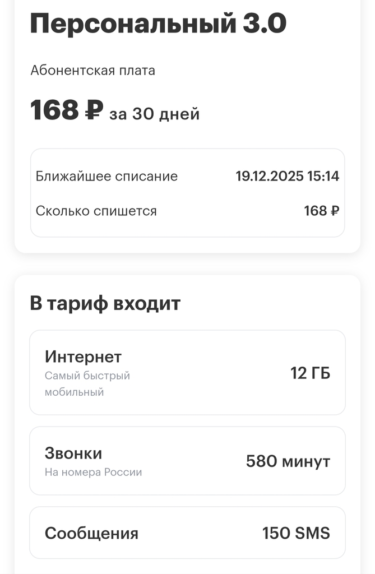The height and width of the screenshot is (574, 375).
Task: Tap the Самый быстрый мобильный subtitle
Action: [x=87, y=383]
